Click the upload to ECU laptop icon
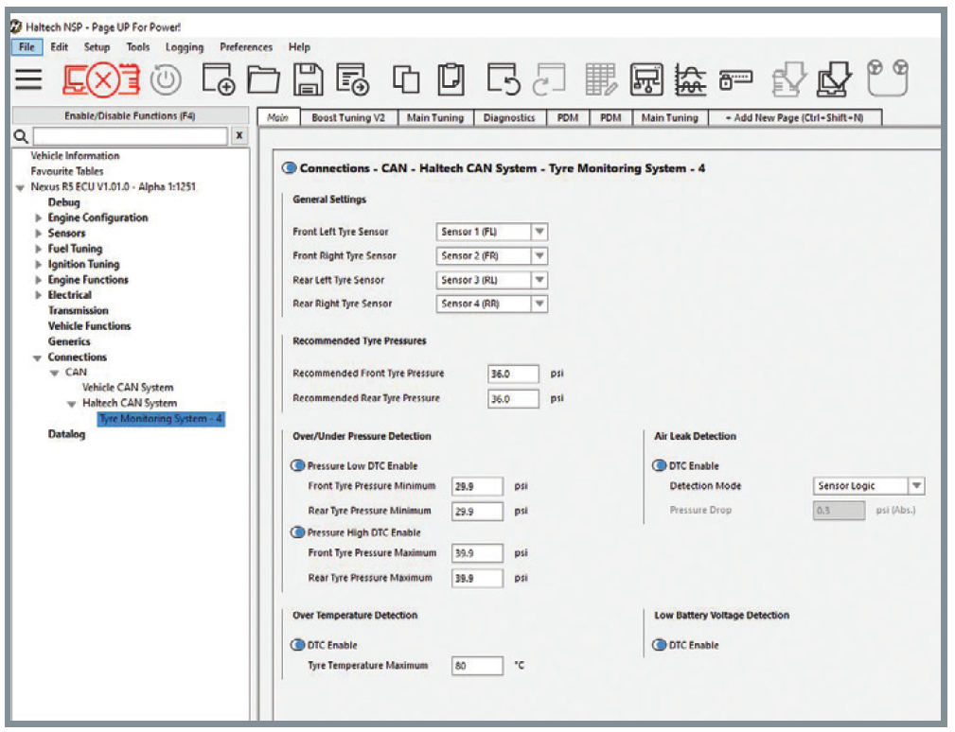This screenshot has height=732, width=955. pyautogui.click(x=835, y=79)
